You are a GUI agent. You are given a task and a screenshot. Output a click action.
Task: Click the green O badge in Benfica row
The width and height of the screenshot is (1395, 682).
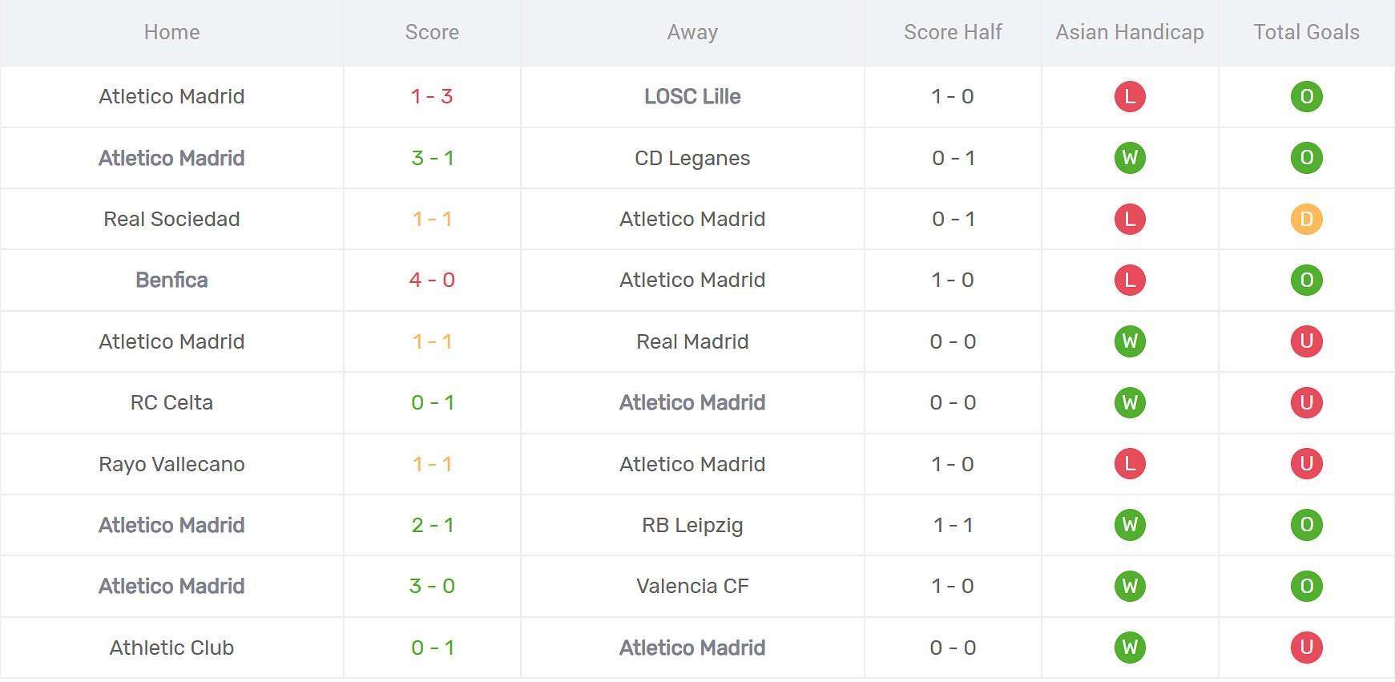click(x=1306, y=280)
